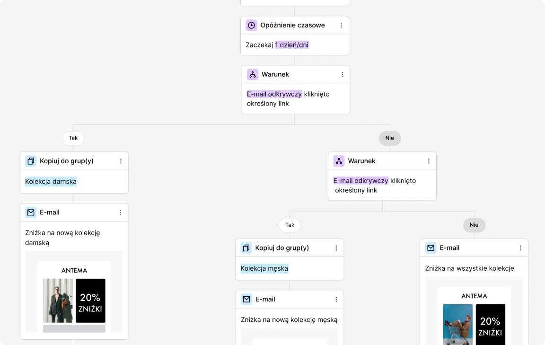
Task: Click the clock icon on Opóźnienie czasowe
Action: pos(251,26)
